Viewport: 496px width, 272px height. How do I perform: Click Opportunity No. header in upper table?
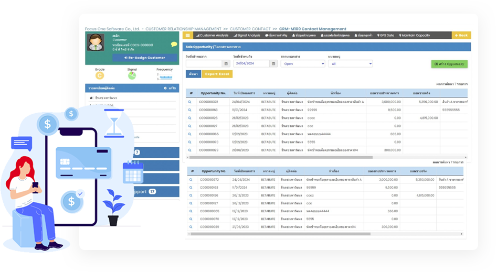coord(213,93)
